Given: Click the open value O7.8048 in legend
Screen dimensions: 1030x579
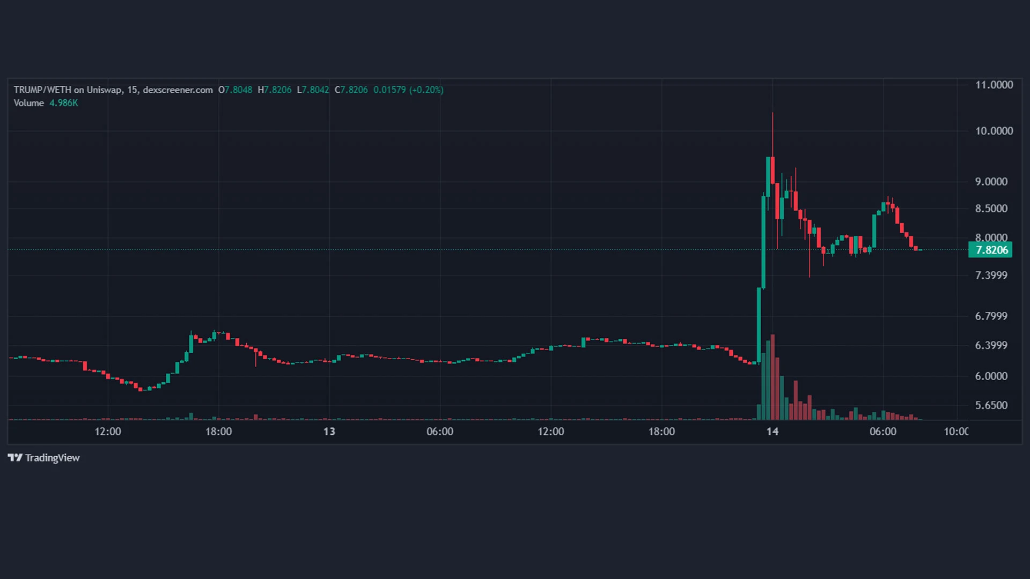Looking at the screenshot, I should pos(235,90).
